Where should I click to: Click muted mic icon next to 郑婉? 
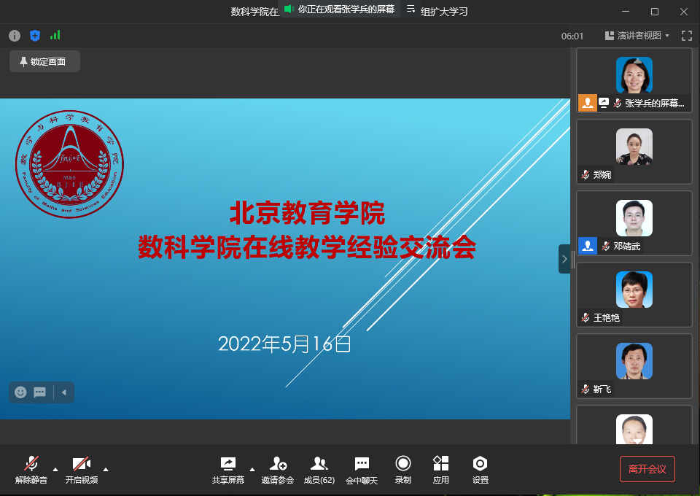point(586,174)
